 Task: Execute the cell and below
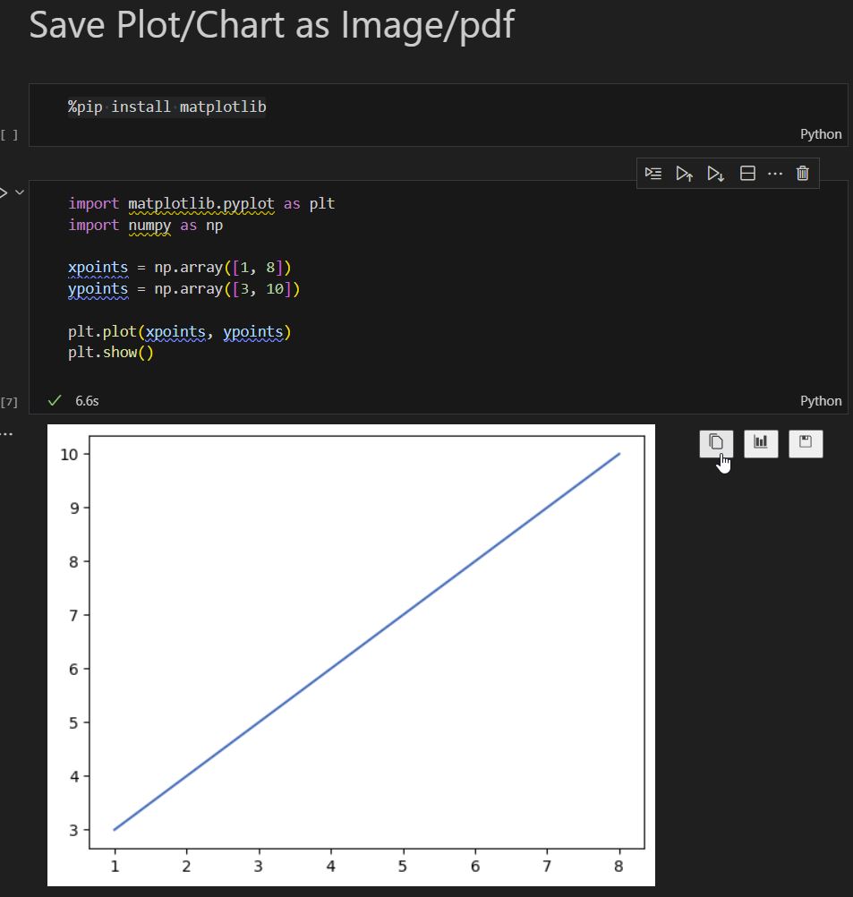coord(715,173)
